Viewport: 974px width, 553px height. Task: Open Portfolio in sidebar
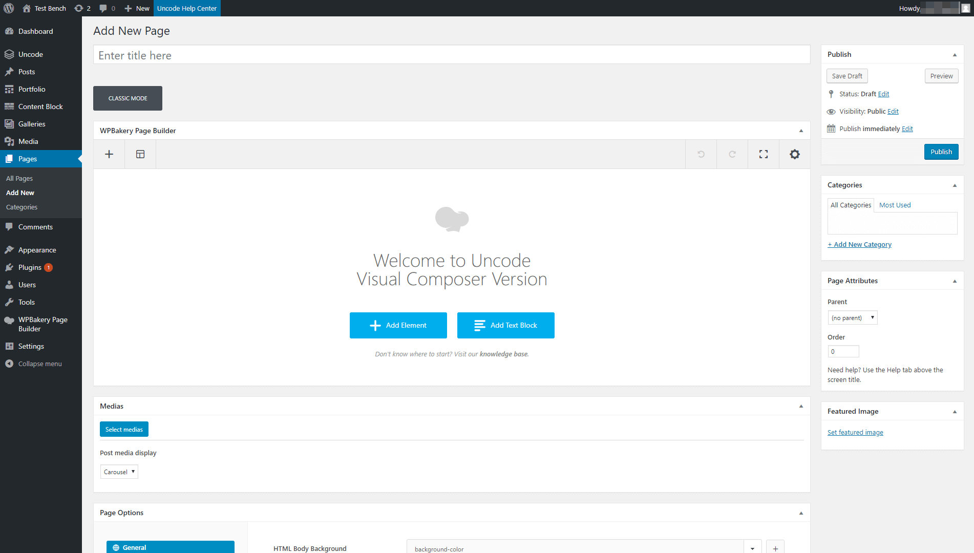41,89
